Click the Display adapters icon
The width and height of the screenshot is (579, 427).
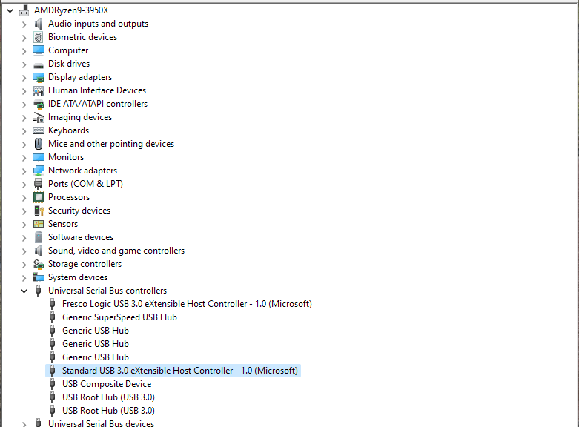[x=39, y=77]
